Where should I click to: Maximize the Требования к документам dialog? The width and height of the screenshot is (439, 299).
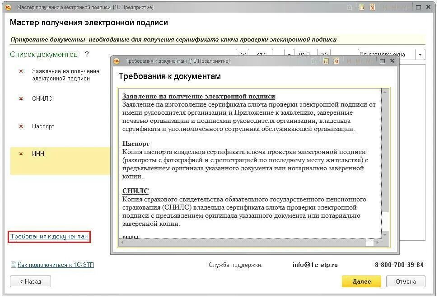point(382,61)
